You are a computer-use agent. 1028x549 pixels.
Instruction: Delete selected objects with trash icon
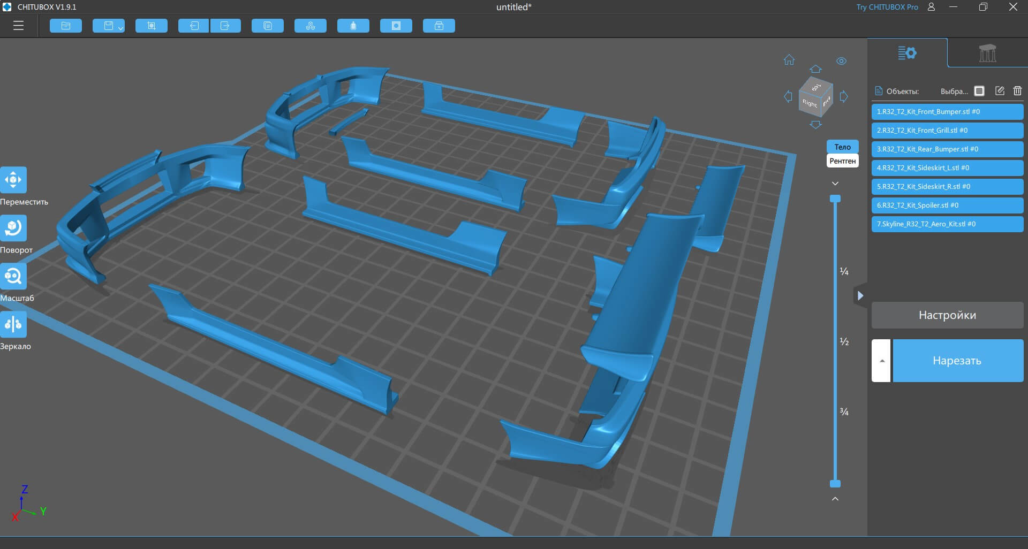pos(1017,91)
